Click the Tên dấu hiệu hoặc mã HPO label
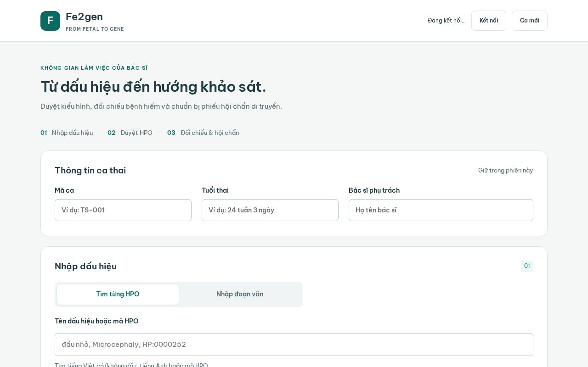 [x=96, y=321]
